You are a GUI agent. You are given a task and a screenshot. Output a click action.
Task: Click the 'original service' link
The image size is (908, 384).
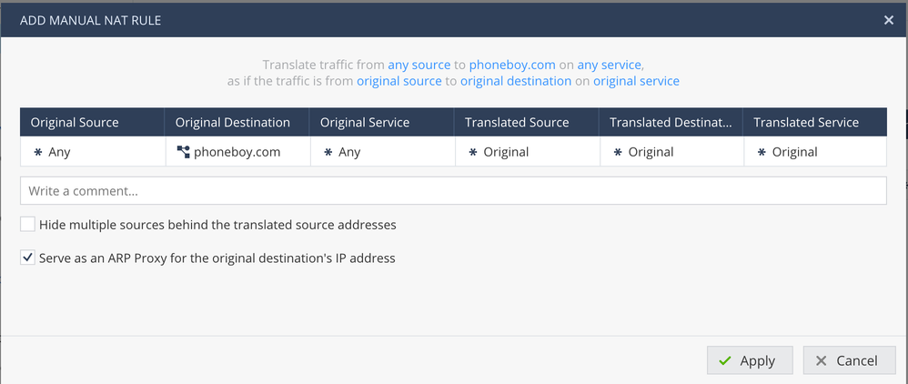tap(636, 81)
